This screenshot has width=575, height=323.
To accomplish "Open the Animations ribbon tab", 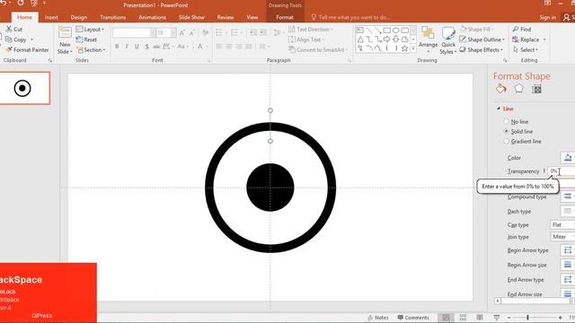I will pos(152,17).
